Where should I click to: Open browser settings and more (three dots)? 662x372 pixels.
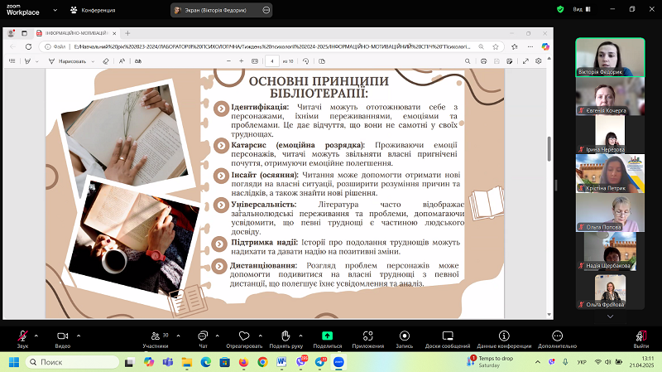click(530, 46)
